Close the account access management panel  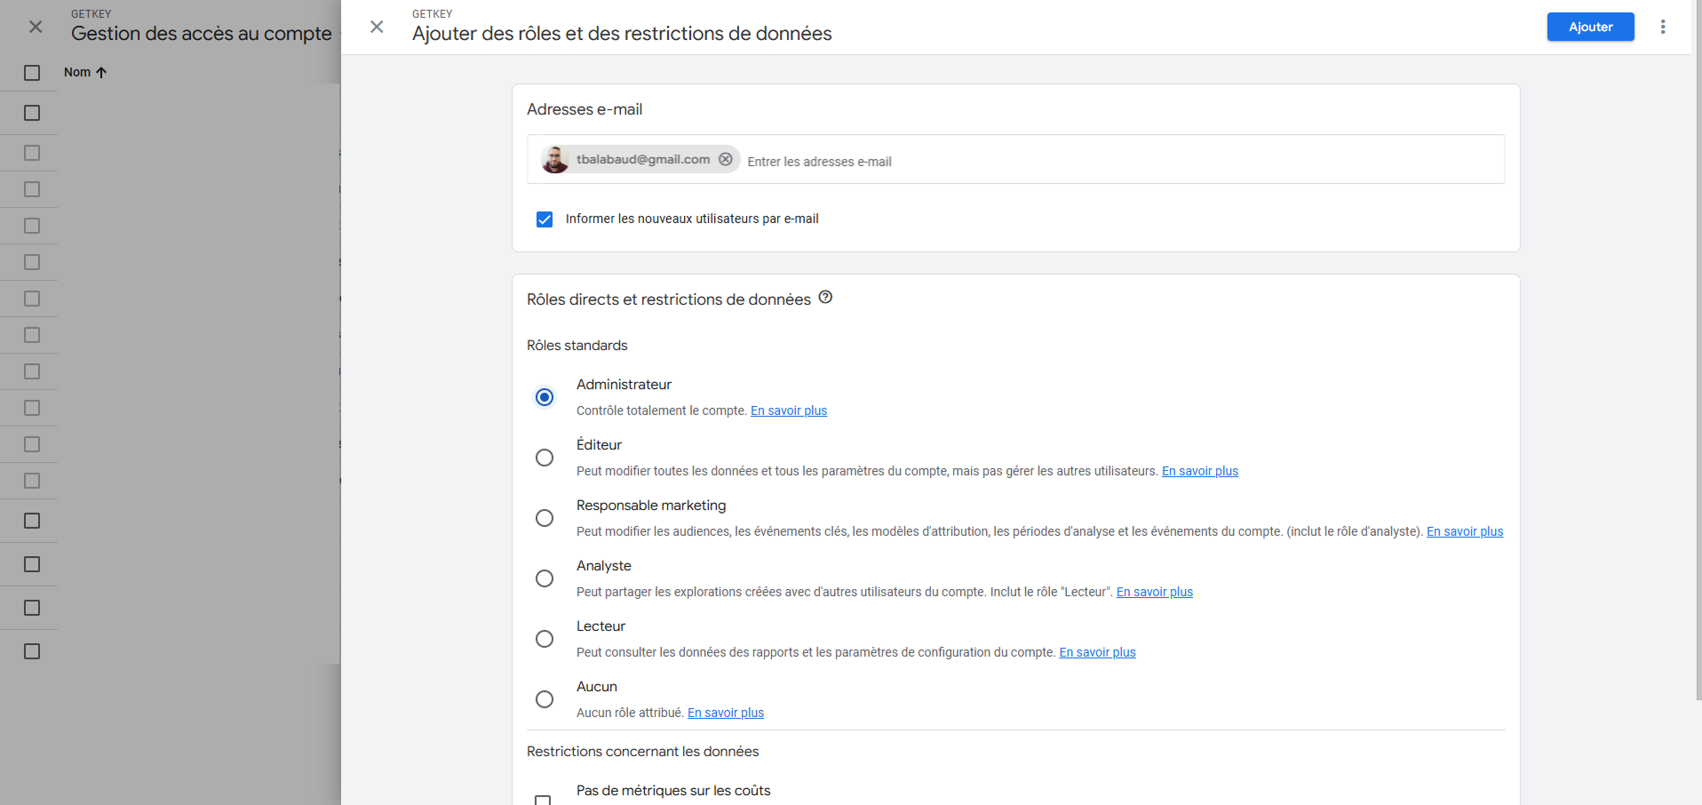[36, 27]
